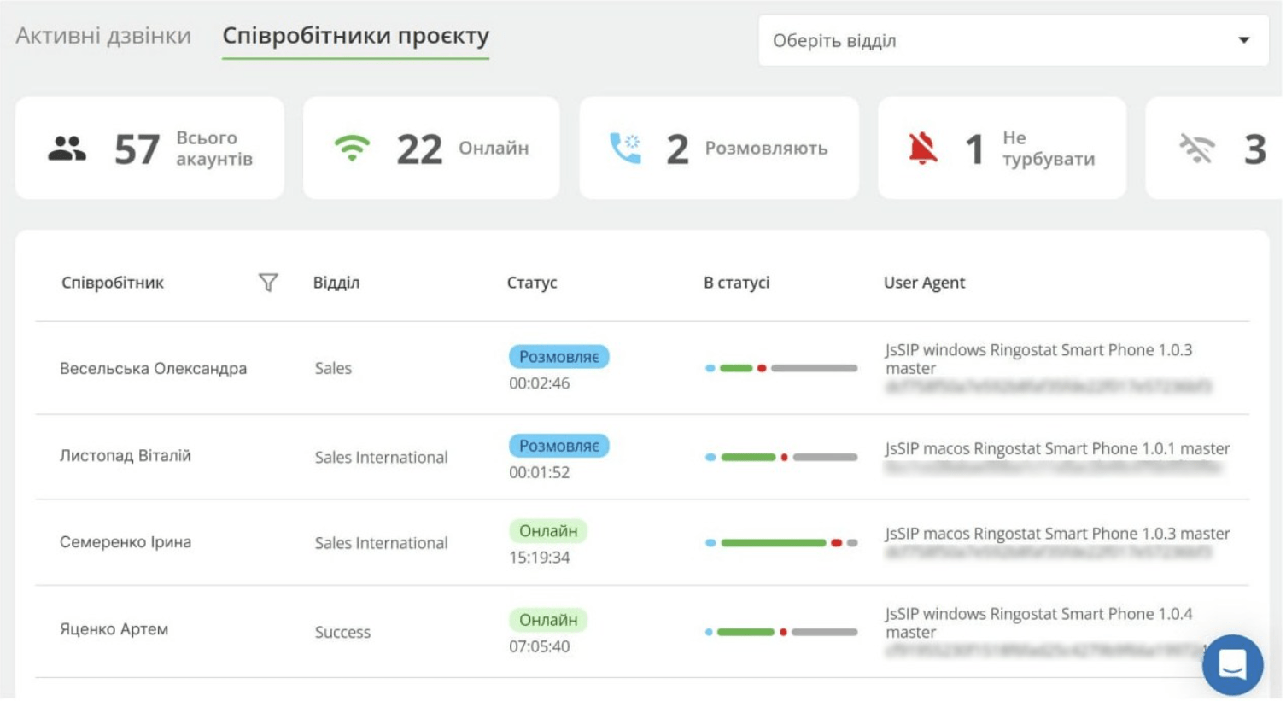Screen dimensions: 1286x707
Task: Click the people icon for total accounts
Action: (67, 149)
